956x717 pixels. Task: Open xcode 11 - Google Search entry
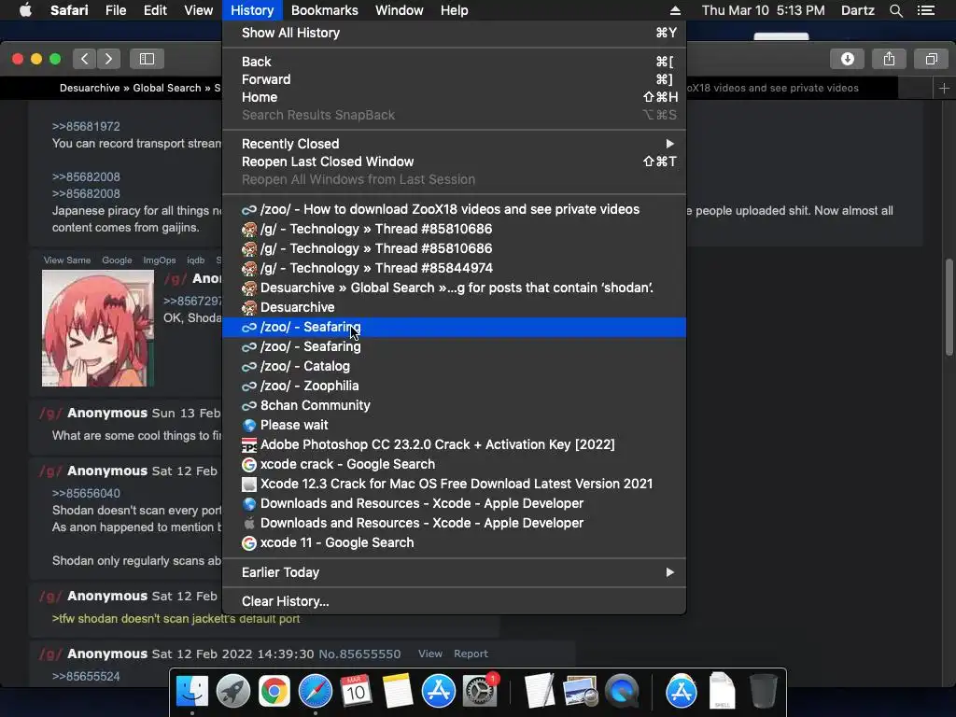[455, 542]
